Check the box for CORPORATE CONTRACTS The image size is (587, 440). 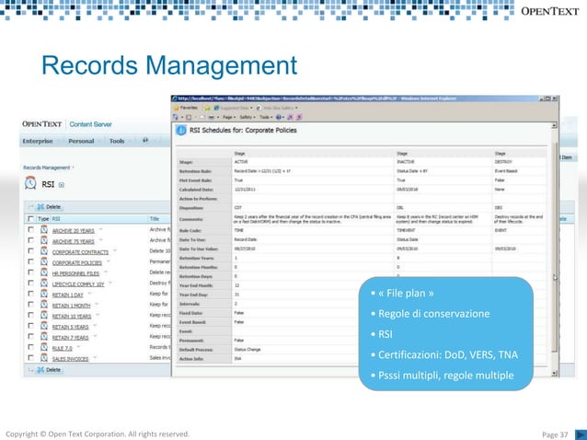30,251
